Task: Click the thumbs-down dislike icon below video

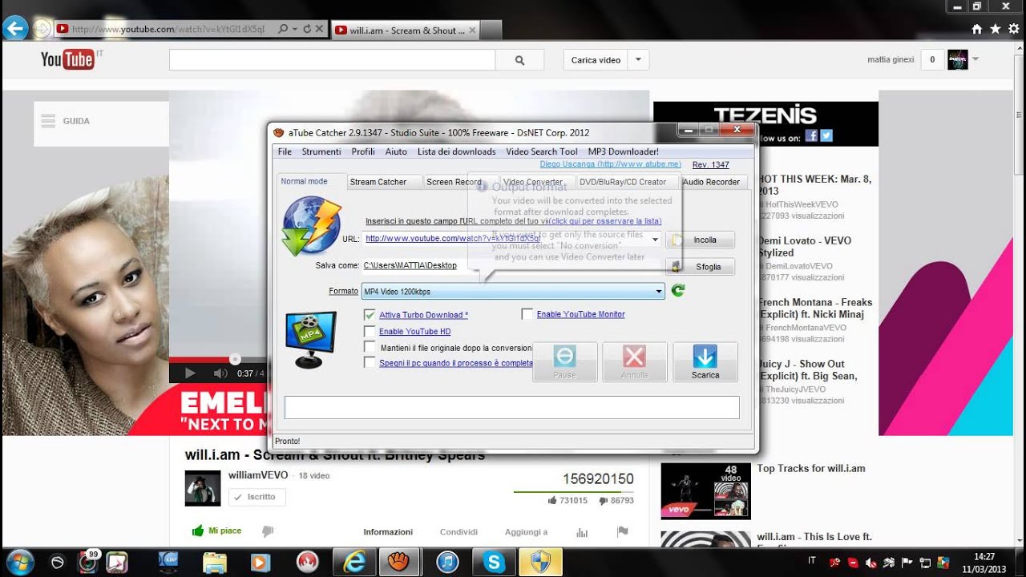Action: point(269,531)
